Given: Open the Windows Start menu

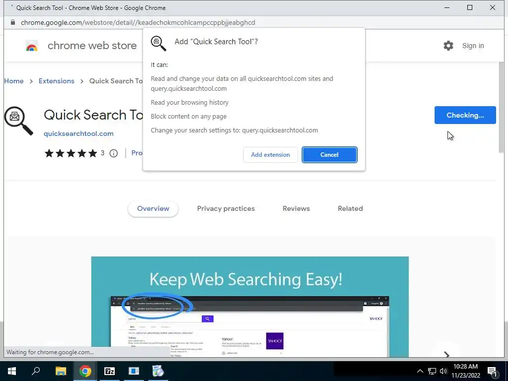Looking at the screenshot, I should (12, 371).
